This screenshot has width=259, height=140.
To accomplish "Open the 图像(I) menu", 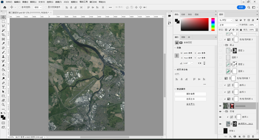I will point(25,2).
